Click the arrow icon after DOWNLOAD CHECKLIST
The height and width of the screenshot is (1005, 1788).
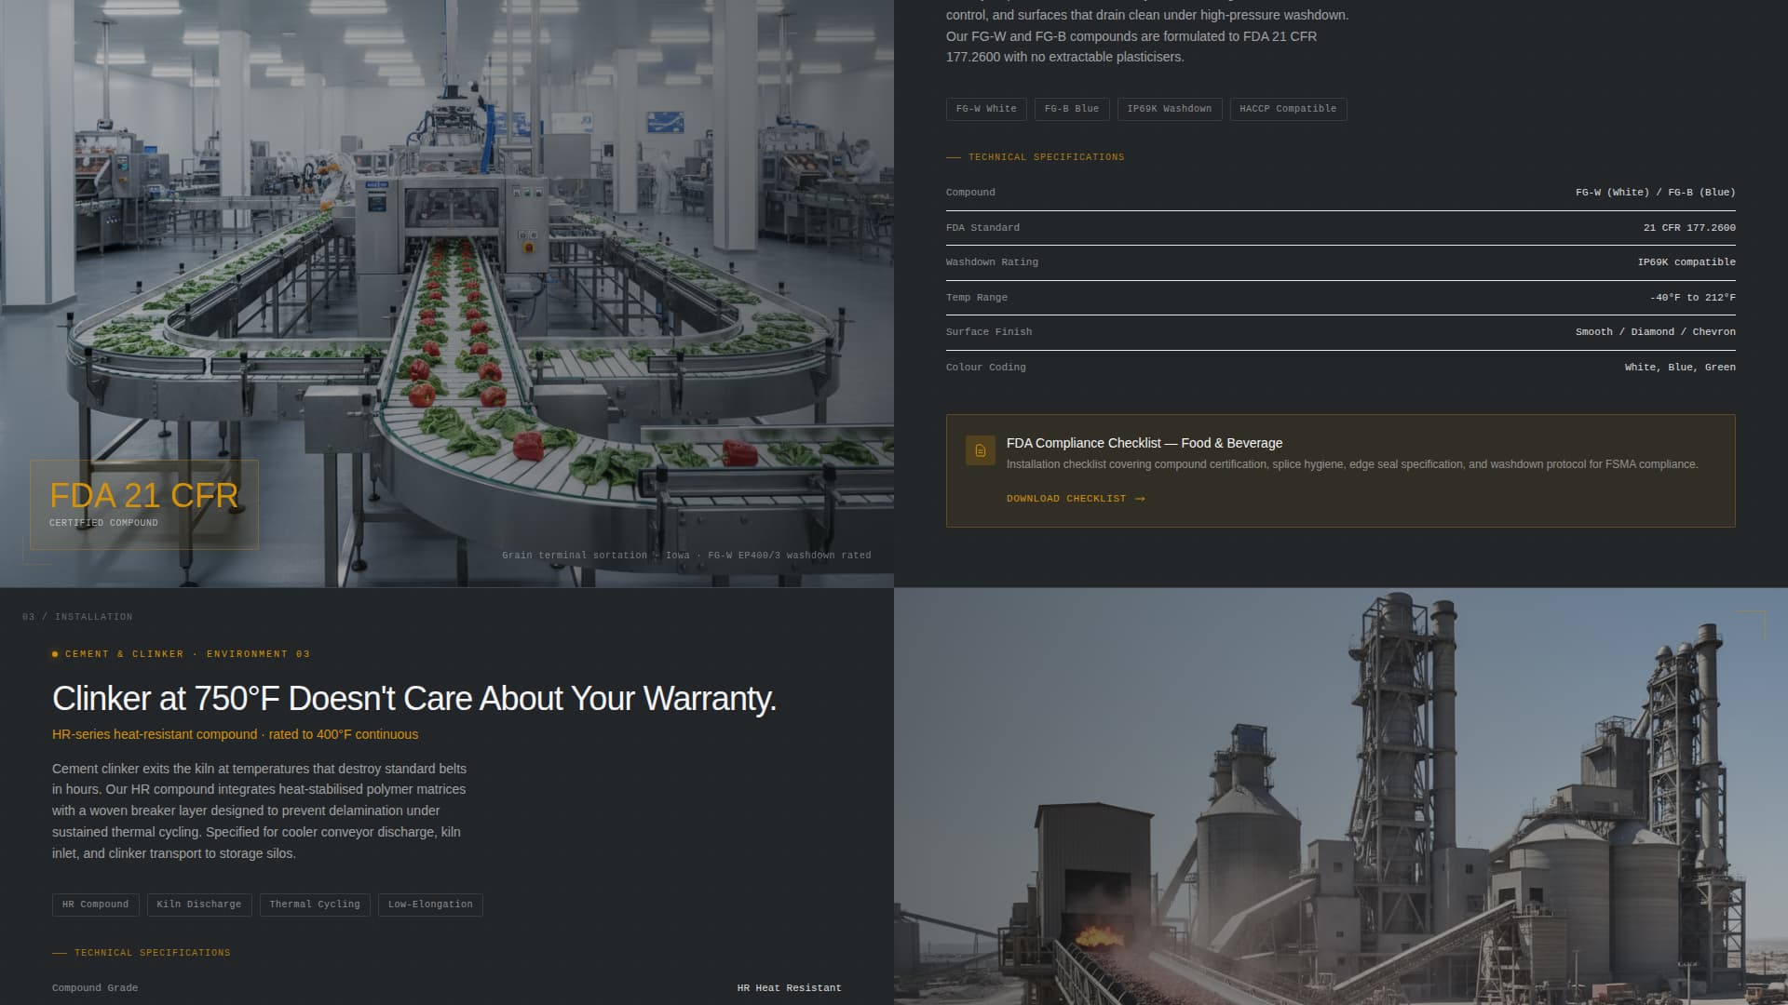coord(1139,499)
